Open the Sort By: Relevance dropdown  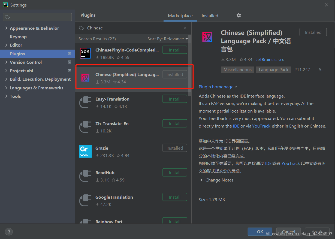(x=168, y=39)
